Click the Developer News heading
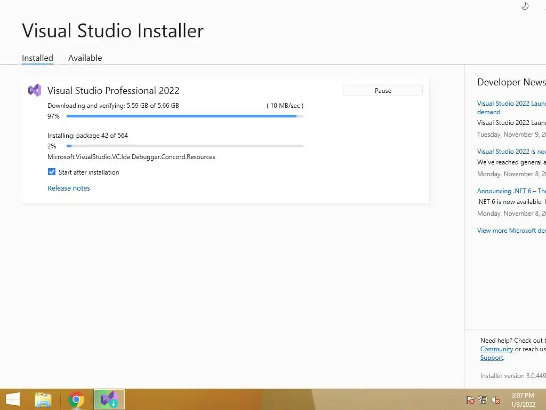 511,82
